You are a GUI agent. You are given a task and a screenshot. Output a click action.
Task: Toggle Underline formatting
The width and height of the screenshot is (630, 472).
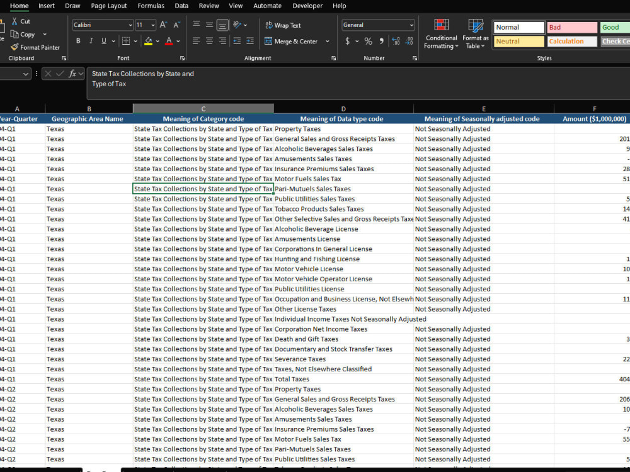tap(104, 41)
